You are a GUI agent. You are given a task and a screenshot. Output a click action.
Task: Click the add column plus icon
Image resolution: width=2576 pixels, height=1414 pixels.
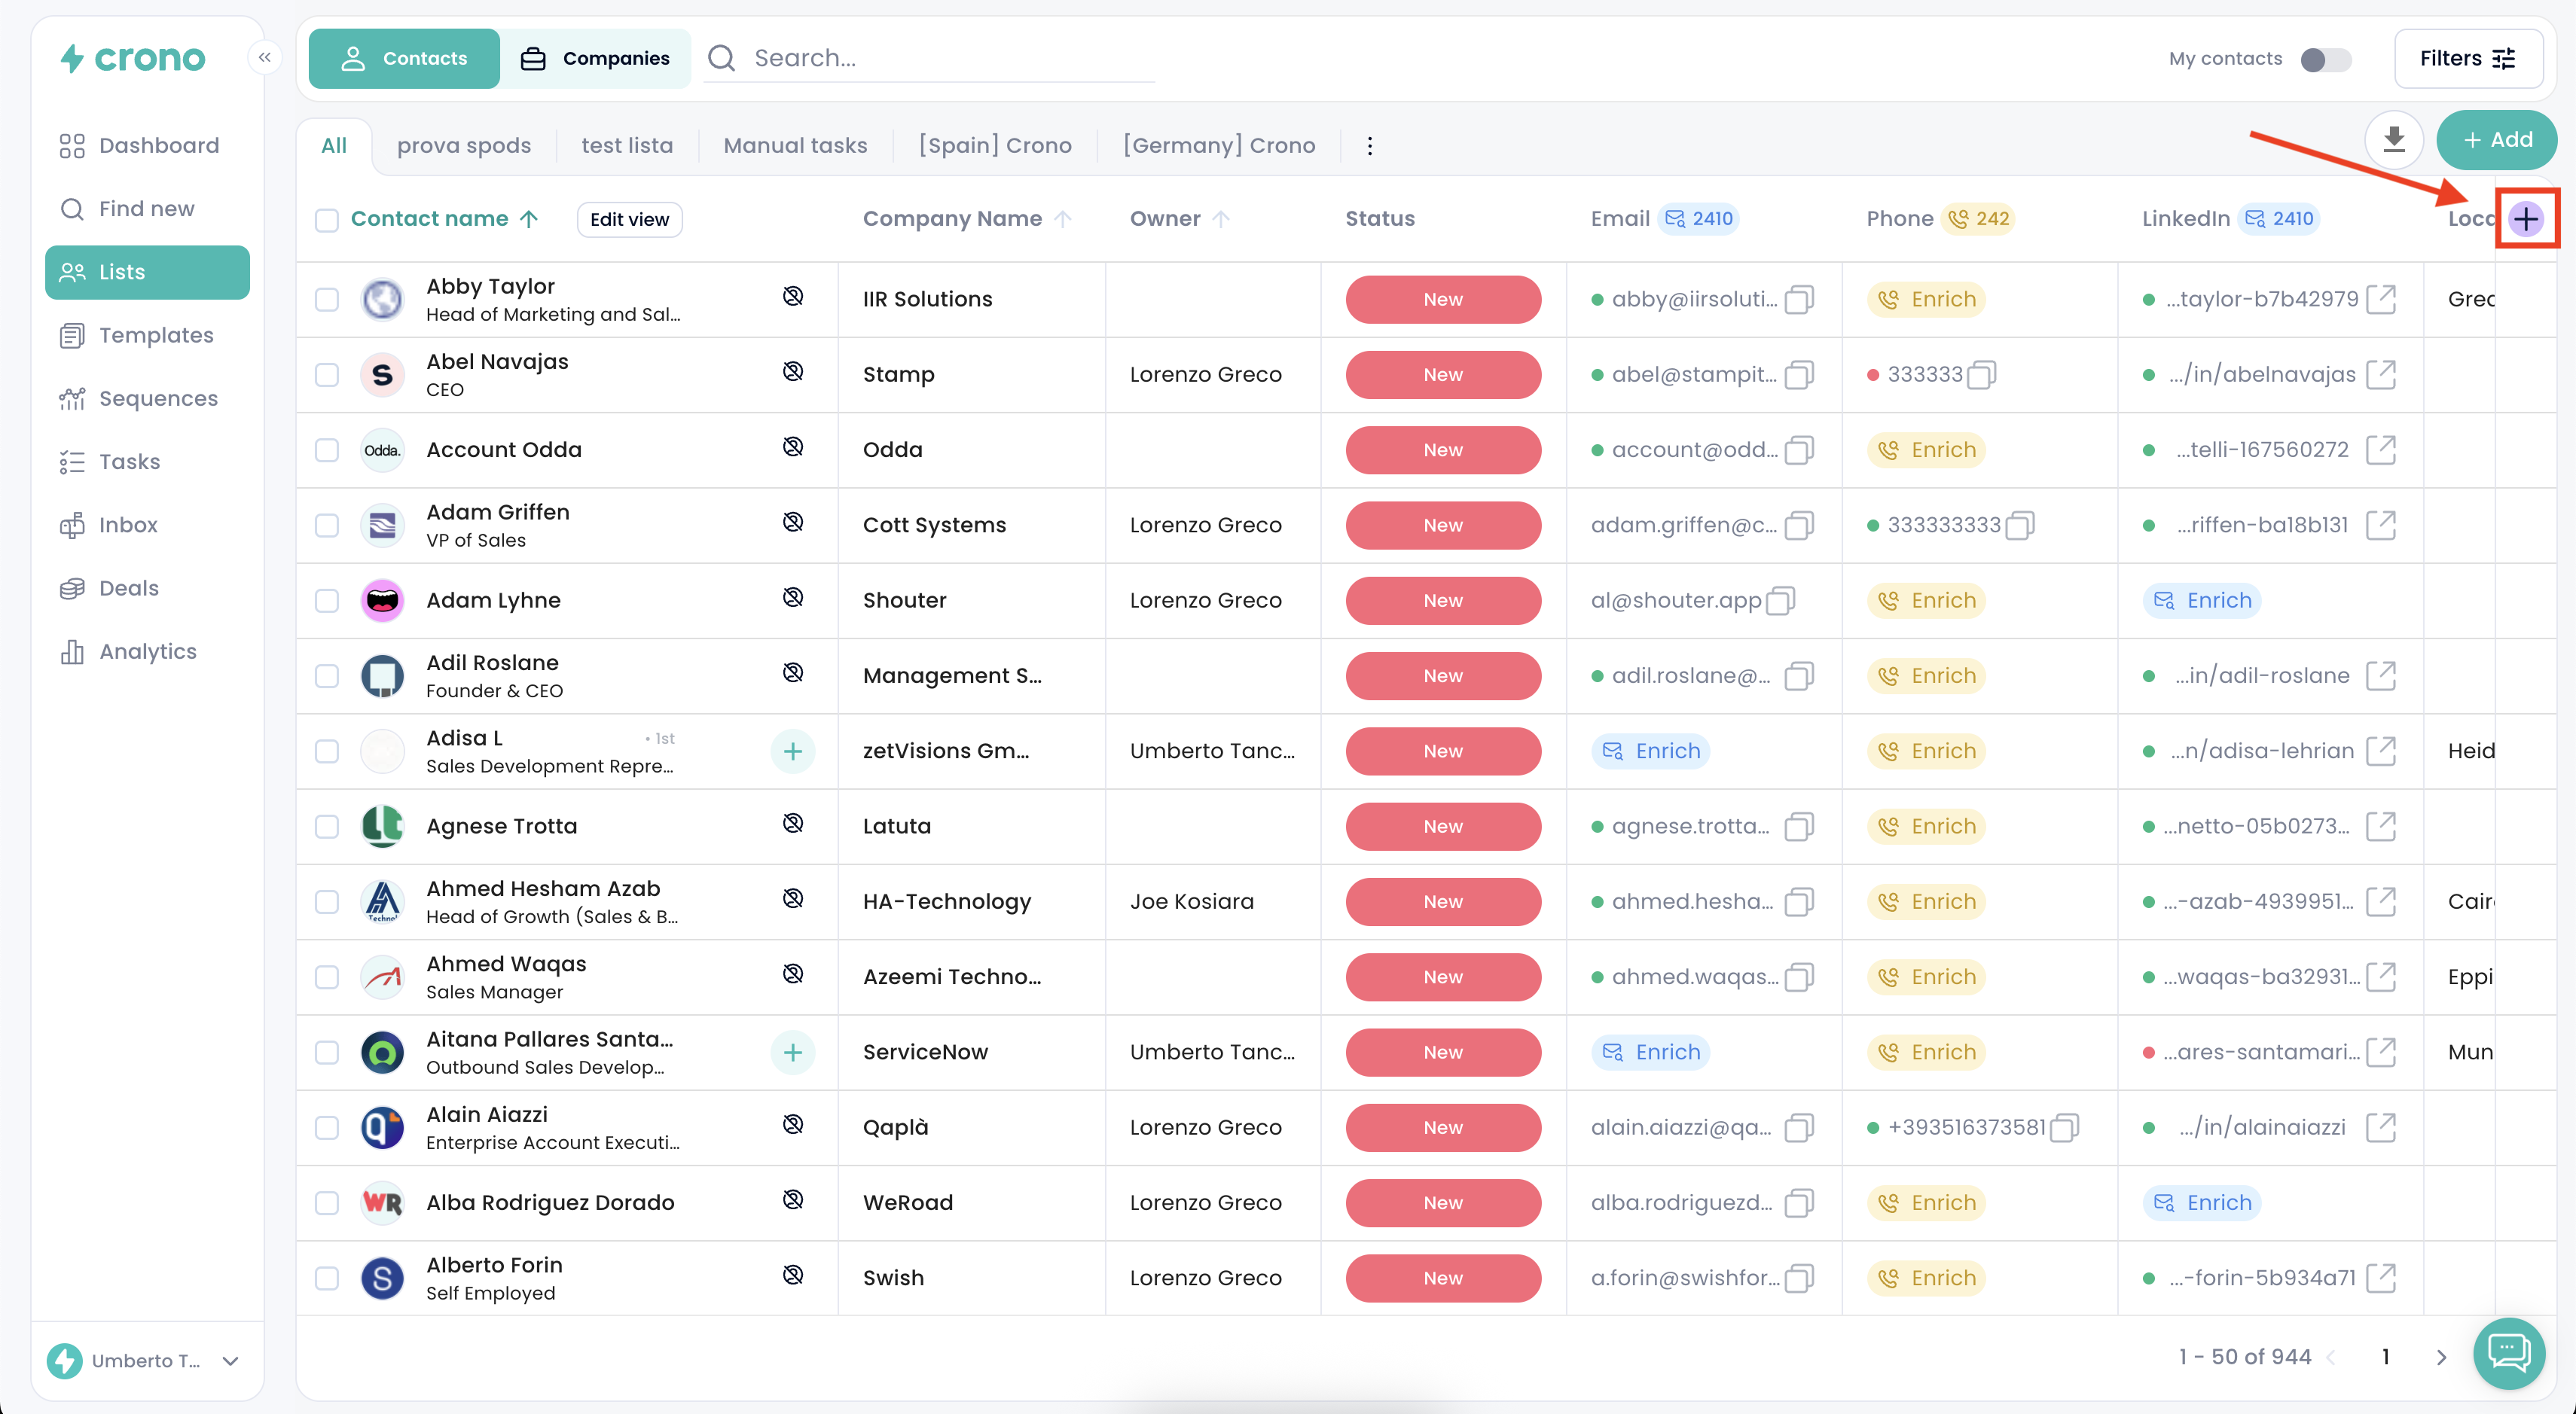pyautogui.click(x=2526, y=219)
